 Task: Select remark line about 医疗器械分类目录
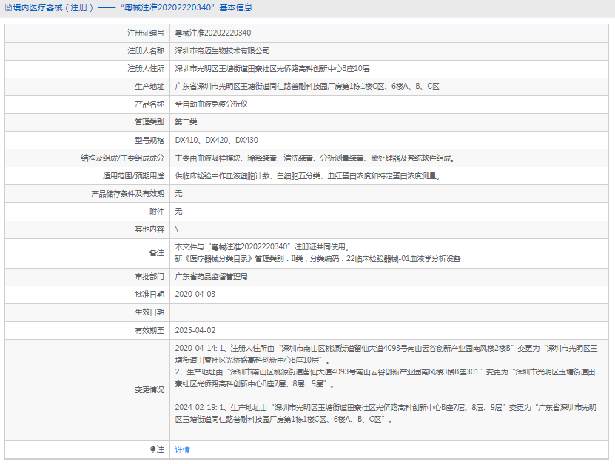317,259
